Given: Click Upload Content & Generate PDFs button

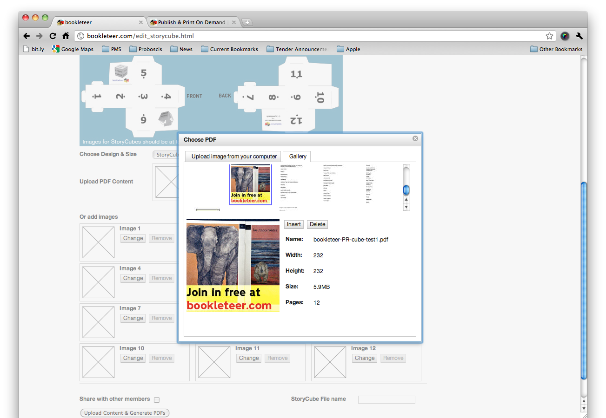Looking at the screenshot, I should (125, 413).
